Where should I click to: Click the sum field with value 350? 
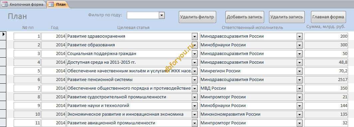click(x=326, y=88)
